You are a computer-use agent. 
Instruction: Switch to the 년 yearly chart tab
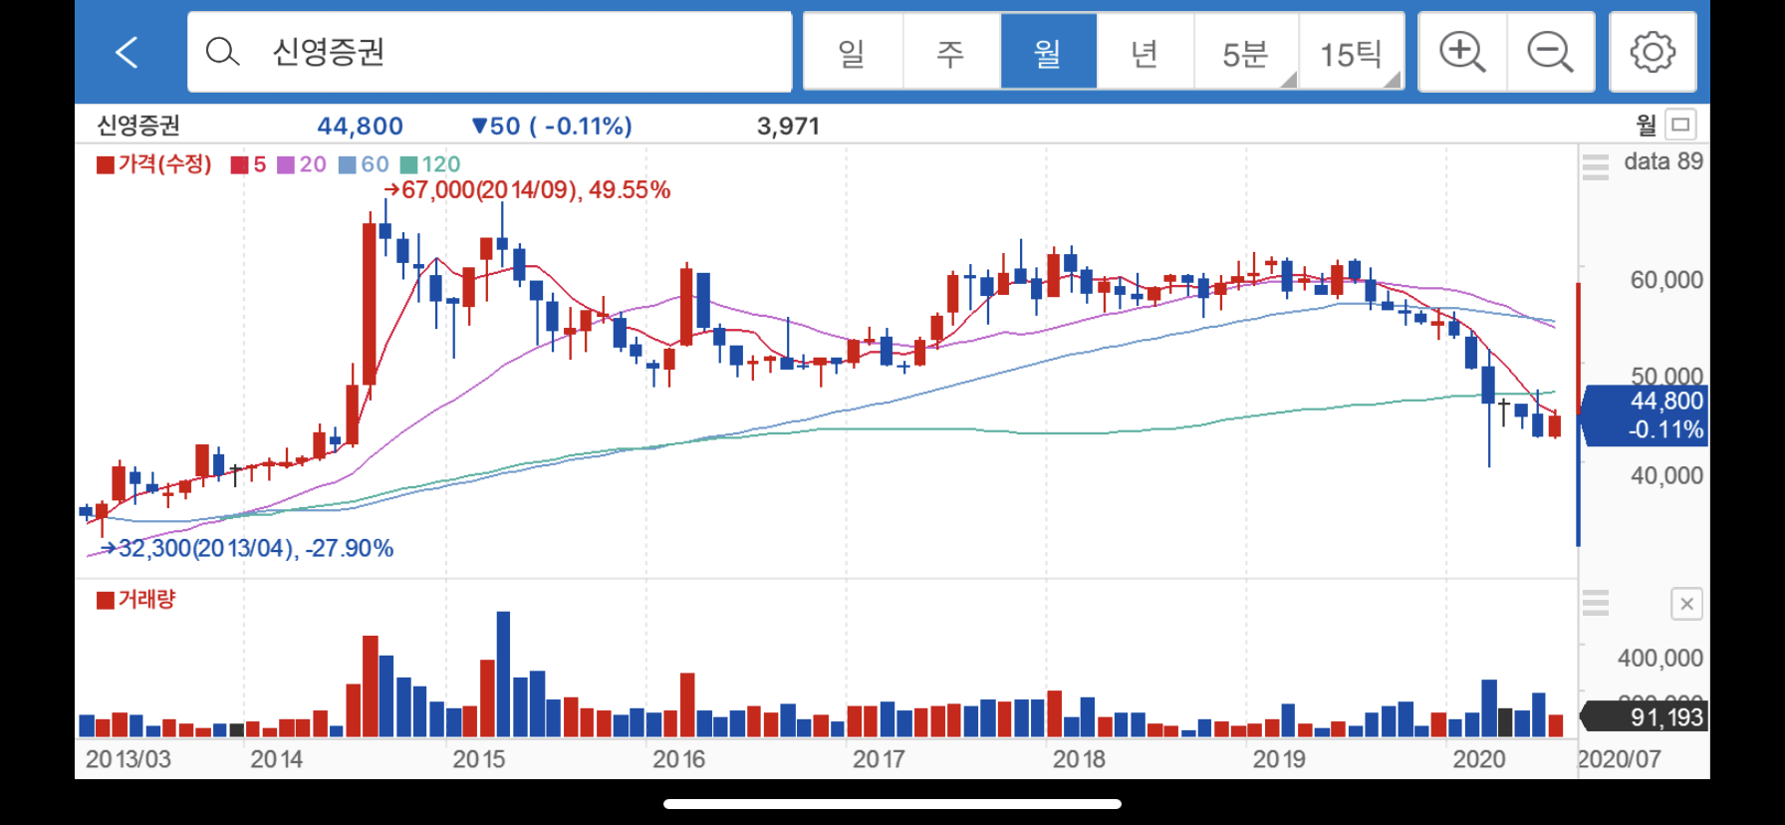(1145, 52)
